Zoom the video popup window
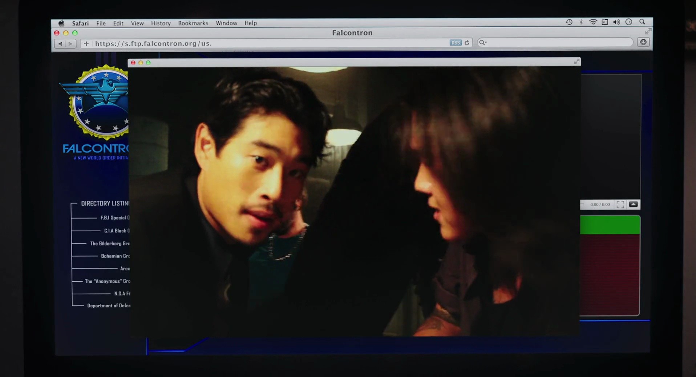Image resolution: width=696 pixels, height=377 pixels. point(148,63)
